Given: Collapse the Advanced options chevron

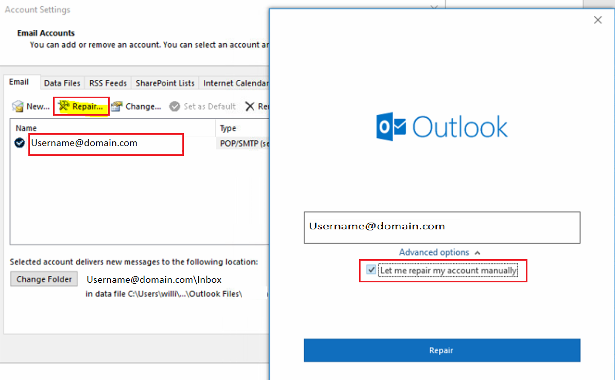Looking at the screenshot, I should (x=477, y=252).
